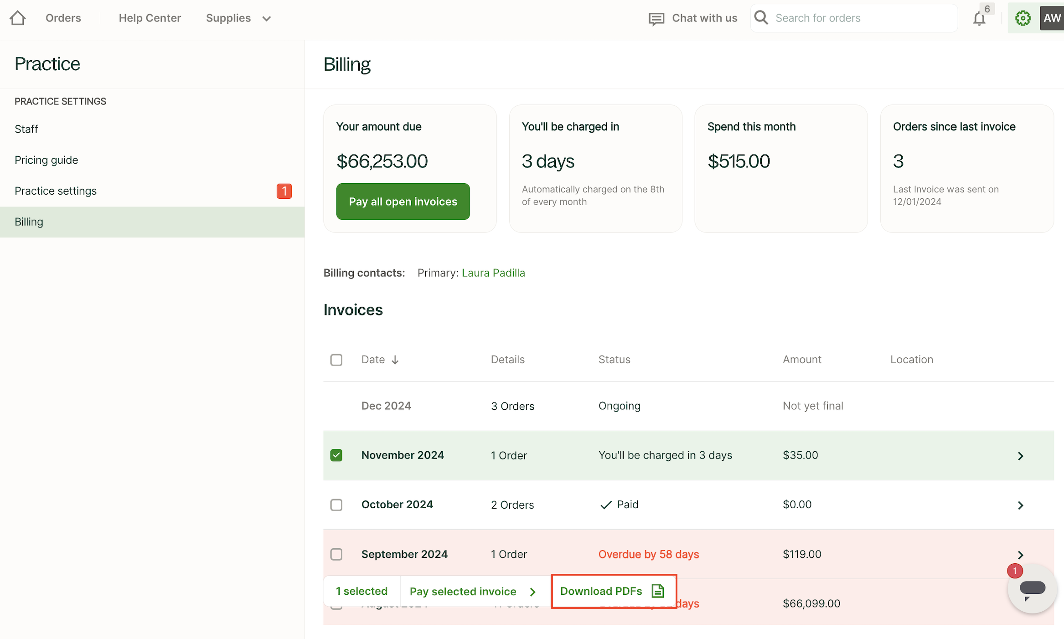Screen dimensions: 1064x639
Task: Open November 2024 invoice via chevron
Action: 1020,456
